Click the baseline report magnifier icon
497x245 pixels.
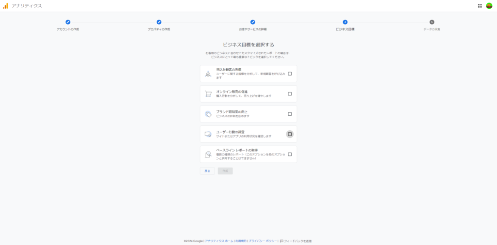pyautogui.click(x=208, y=154)
